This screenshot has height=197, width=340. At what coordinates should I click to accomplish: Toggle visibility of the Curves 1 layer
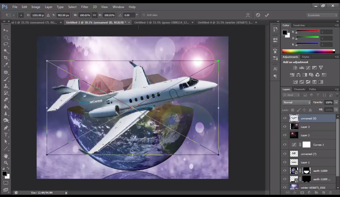point(285,145)
